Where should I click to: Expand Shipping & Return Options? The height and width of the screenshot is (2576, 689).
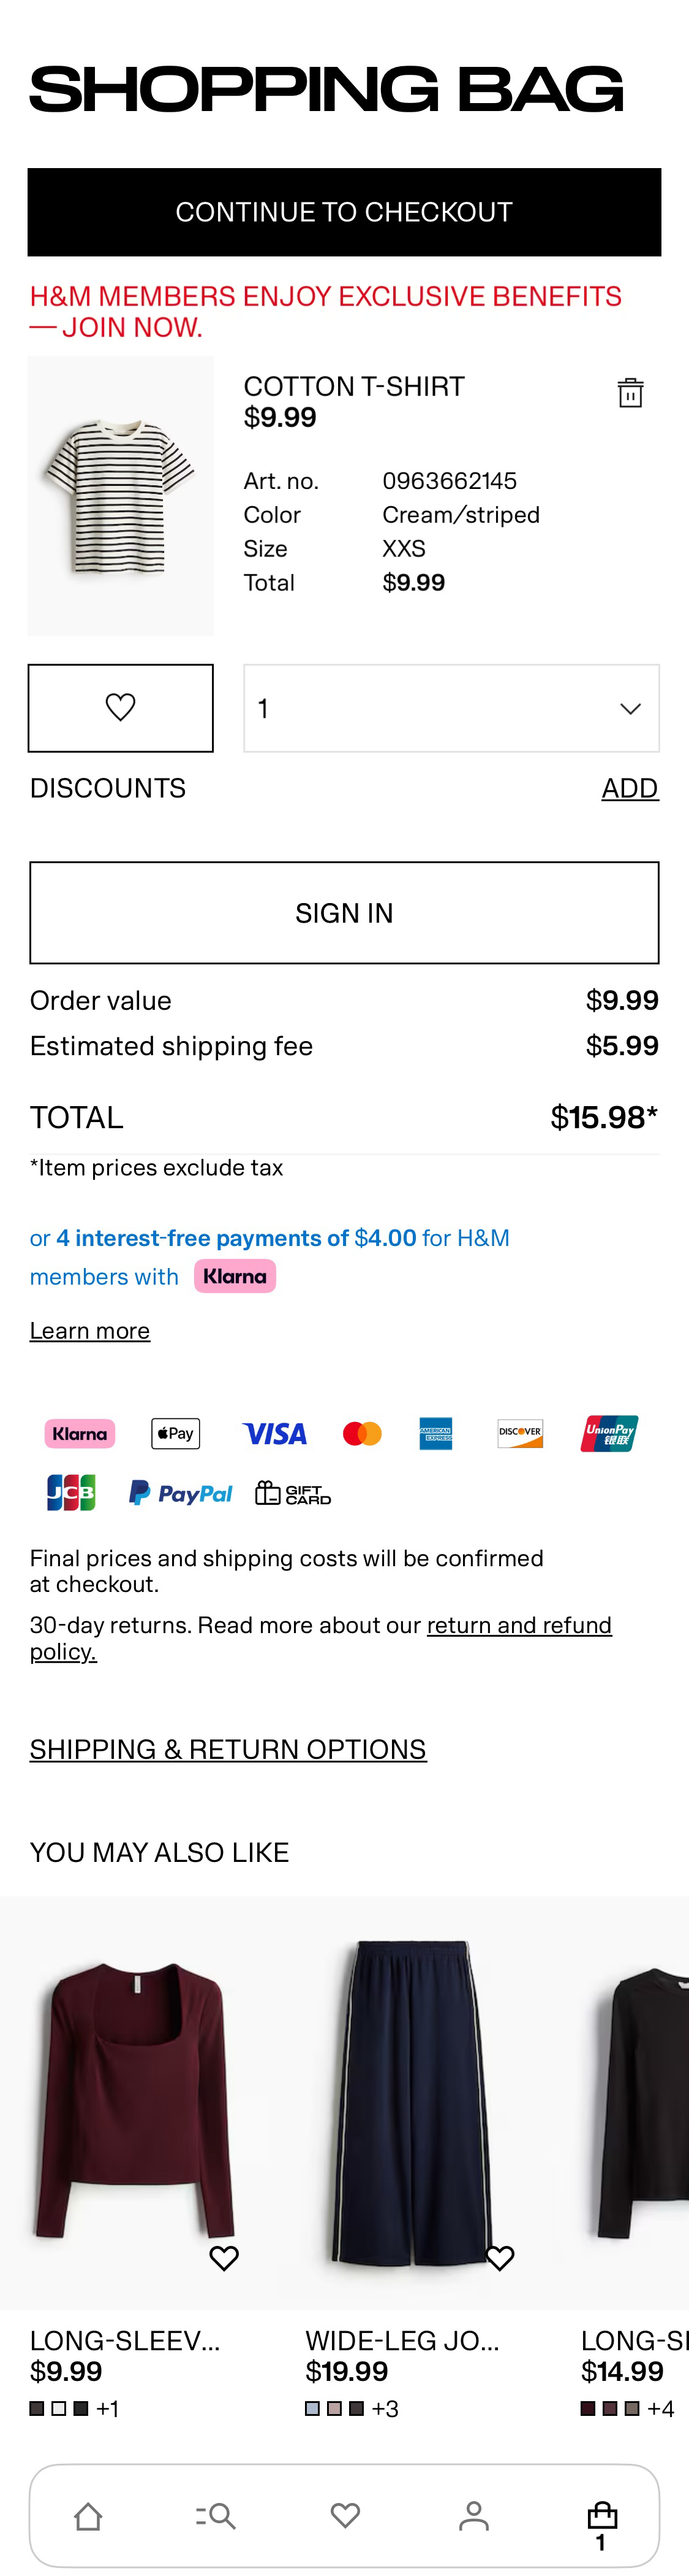[x=228, y=1749]
